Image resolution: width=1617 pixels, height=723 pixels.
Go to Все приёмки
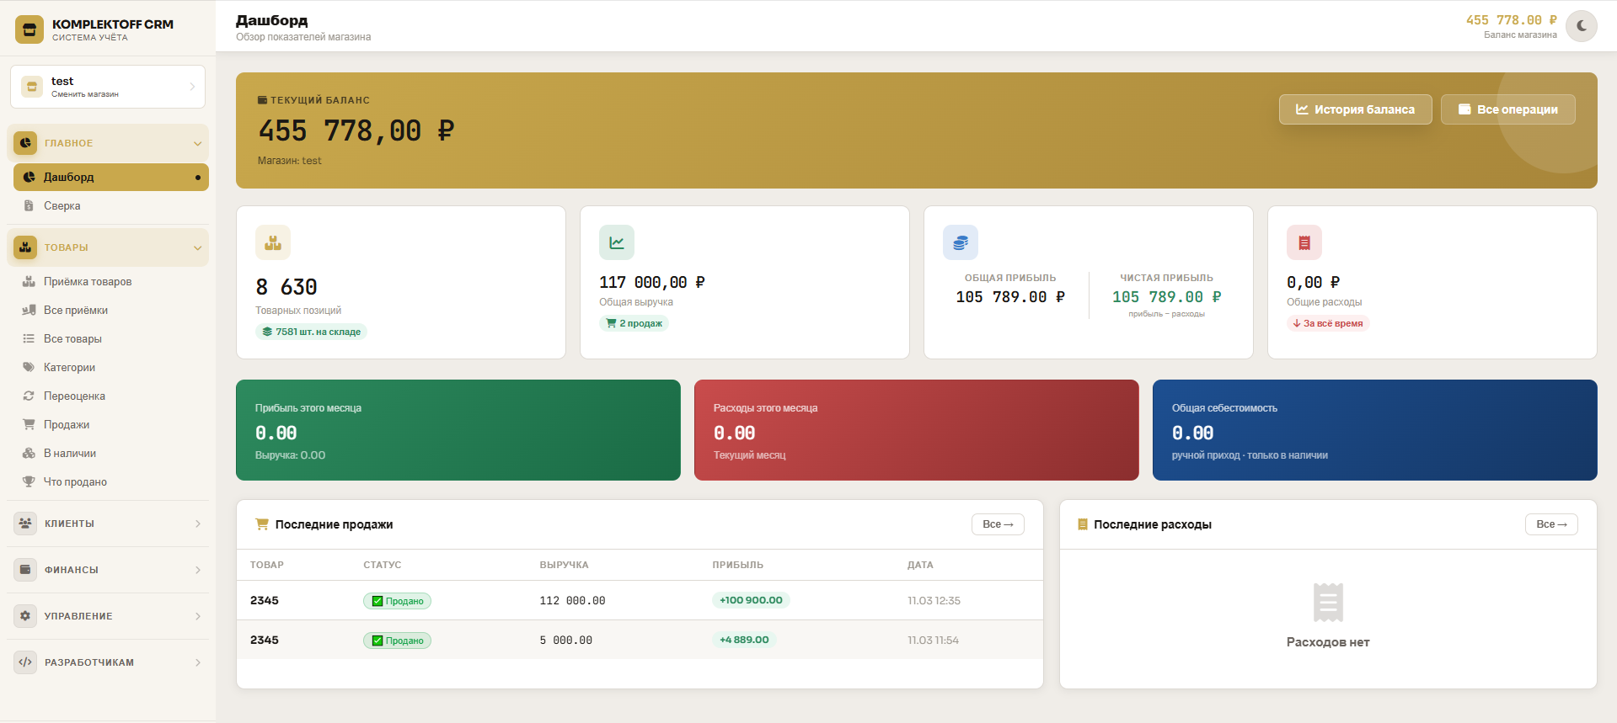tap(111, 311)
